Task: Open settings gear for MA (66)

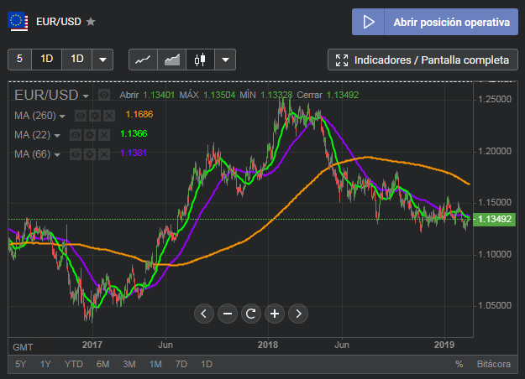Action: coord(90,154)
